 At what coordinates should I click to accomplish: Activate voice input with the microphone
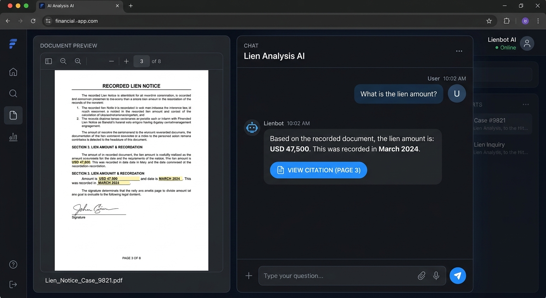coord(436,275)
